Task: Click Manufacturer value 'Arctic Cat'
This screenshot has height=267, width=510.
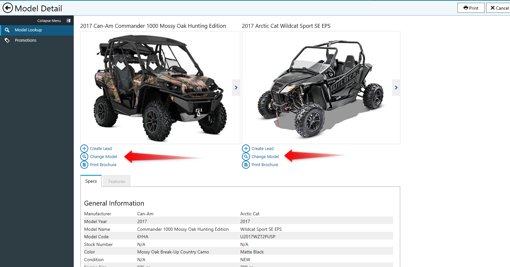Action: point(250,214)
